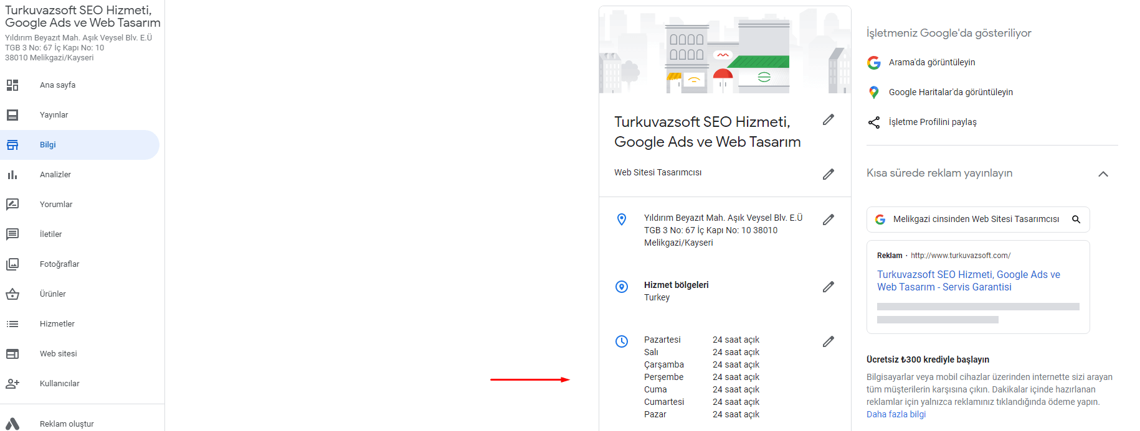The height and width of the screenshot is (431, 1140).
Task: Click the Kullanıcılar add-person icon
Action: [x=12, y=384]
